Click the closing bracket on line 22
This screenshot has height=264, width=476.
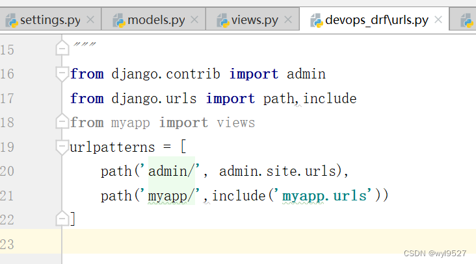point(72,219)
